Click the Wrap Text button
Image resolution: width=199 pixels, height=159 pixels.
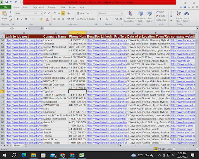click(83, 13)
